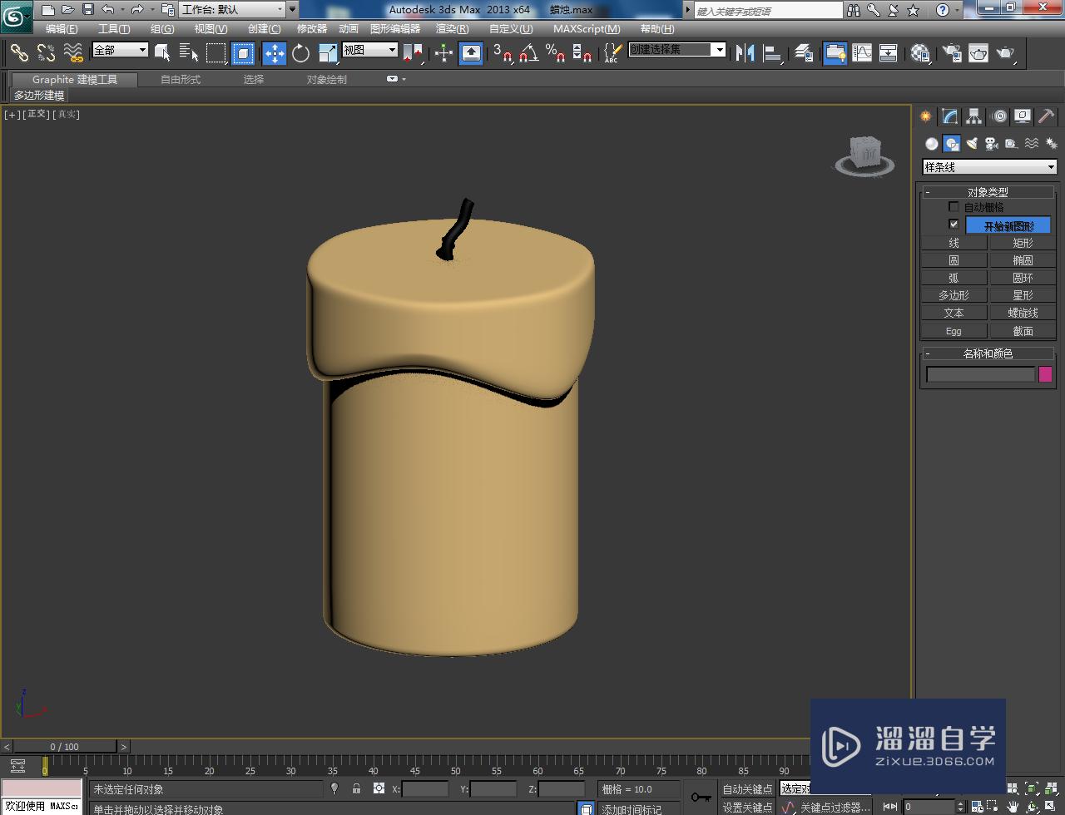The width and height of the screenshot is (1065, 815).
Task: Toggle the Window/Crossing selection icon
Action: 243,53
